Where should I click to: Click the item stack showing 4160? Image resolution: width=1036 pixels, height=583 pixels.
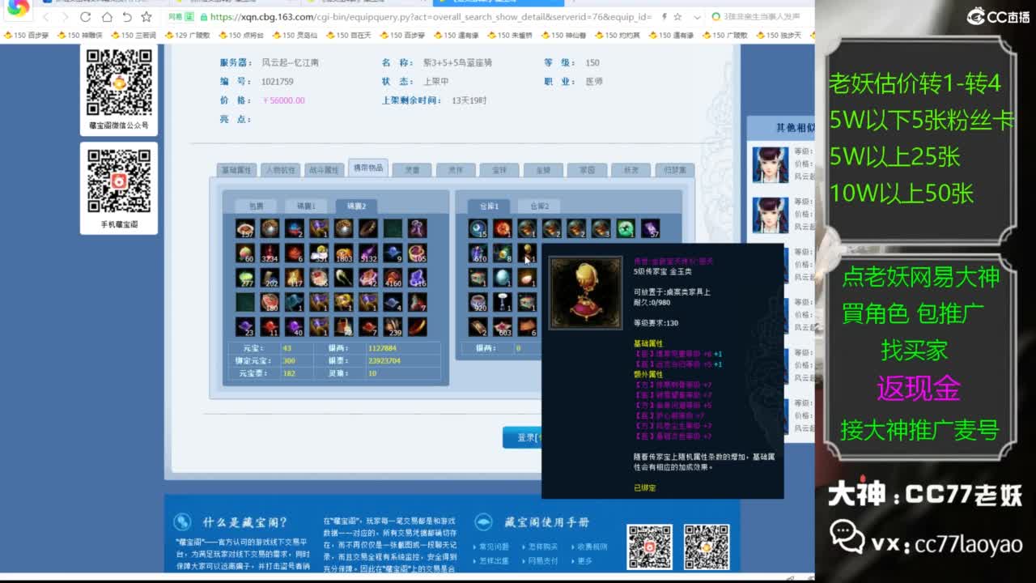(x=393, y=278)
